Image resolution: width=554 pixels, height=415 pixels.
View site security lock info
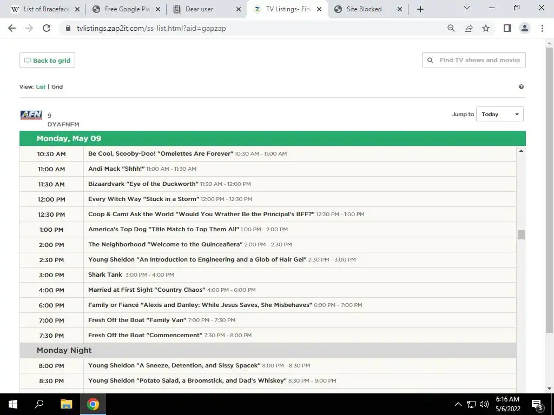[68, 28]
